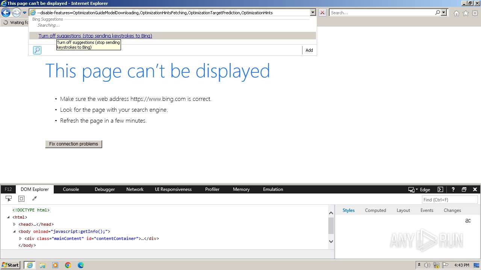Select the 'Waiting for' loading browser tab
This screenshot has width=481, height=270.
(x=15, y=22)
